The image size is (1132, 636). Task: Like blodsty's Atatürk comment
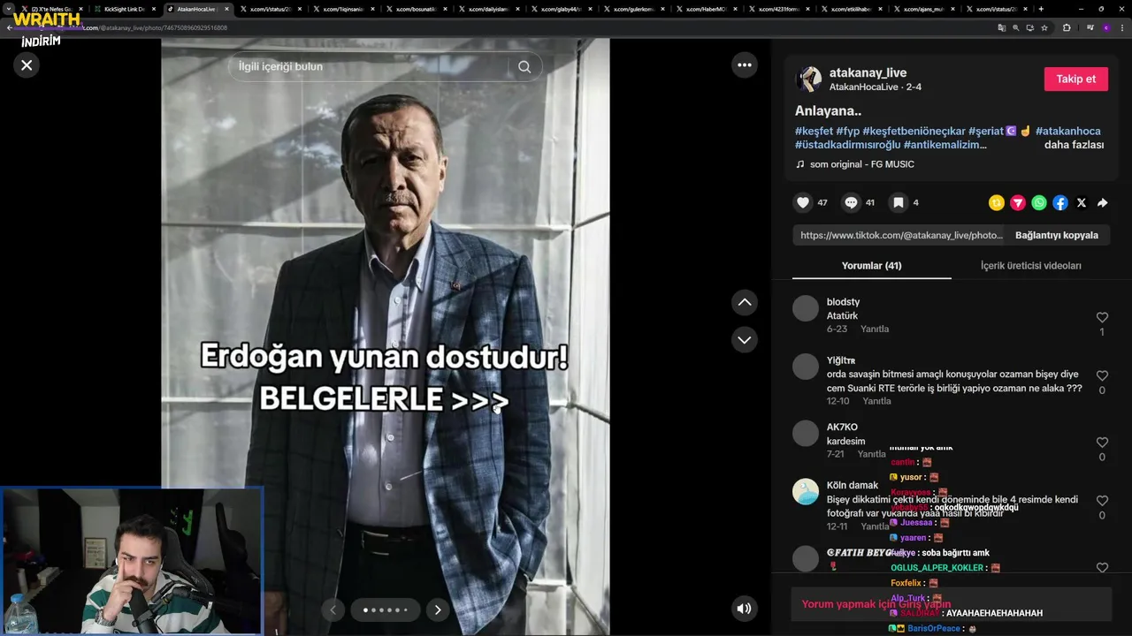pos(1102,317)
